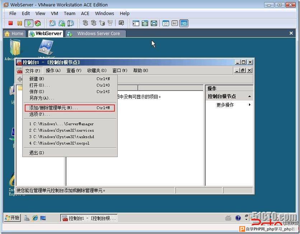Open the summary view wrench icon
Screen dimensions: 300x234
click(x=166, y=24)
